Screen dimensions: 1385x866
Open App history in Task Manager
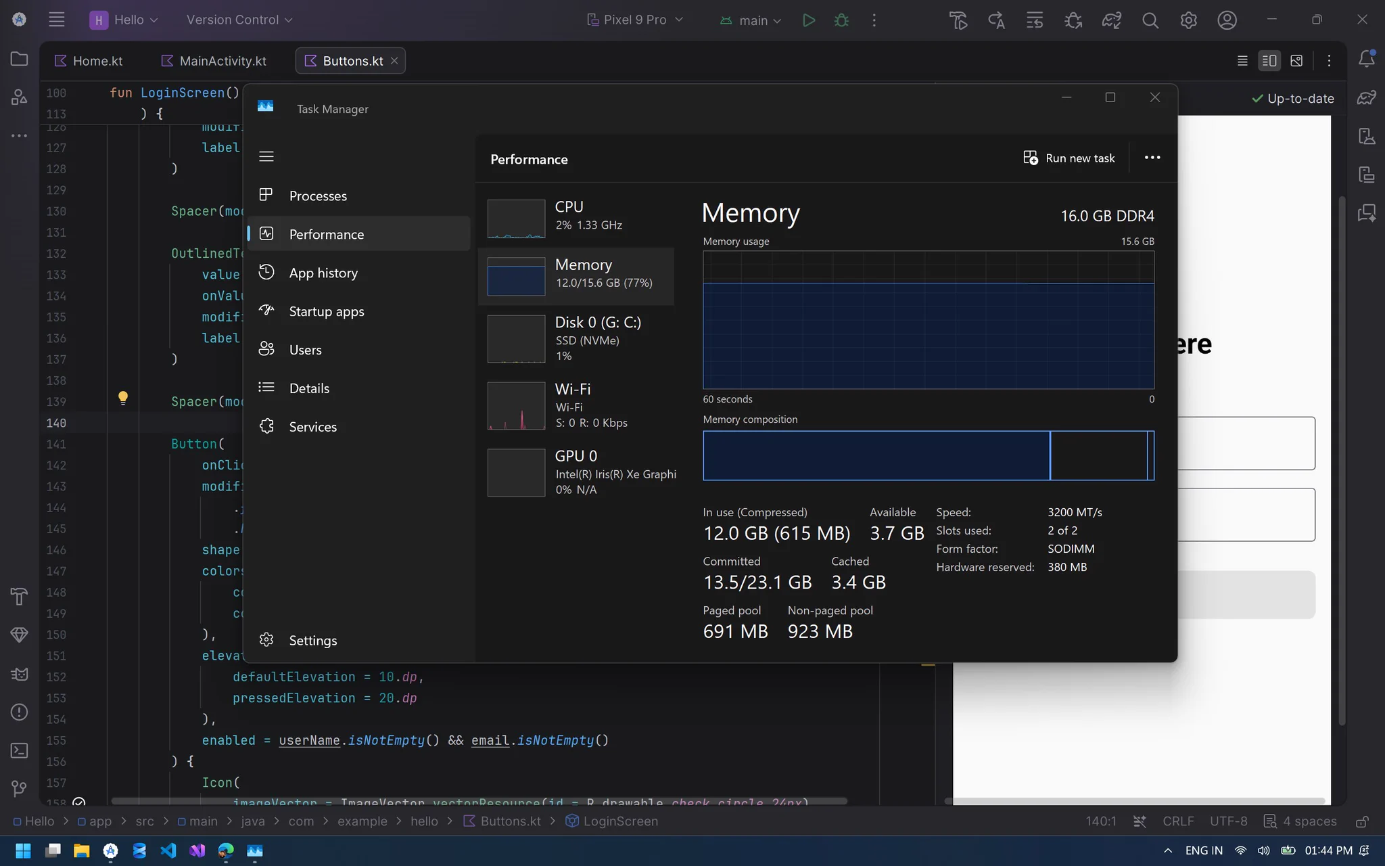click(x=358, y=273)
